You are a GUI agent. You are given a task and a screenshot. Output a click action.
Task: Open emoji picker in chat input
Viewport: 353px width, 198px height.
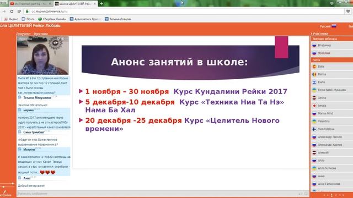306,194
